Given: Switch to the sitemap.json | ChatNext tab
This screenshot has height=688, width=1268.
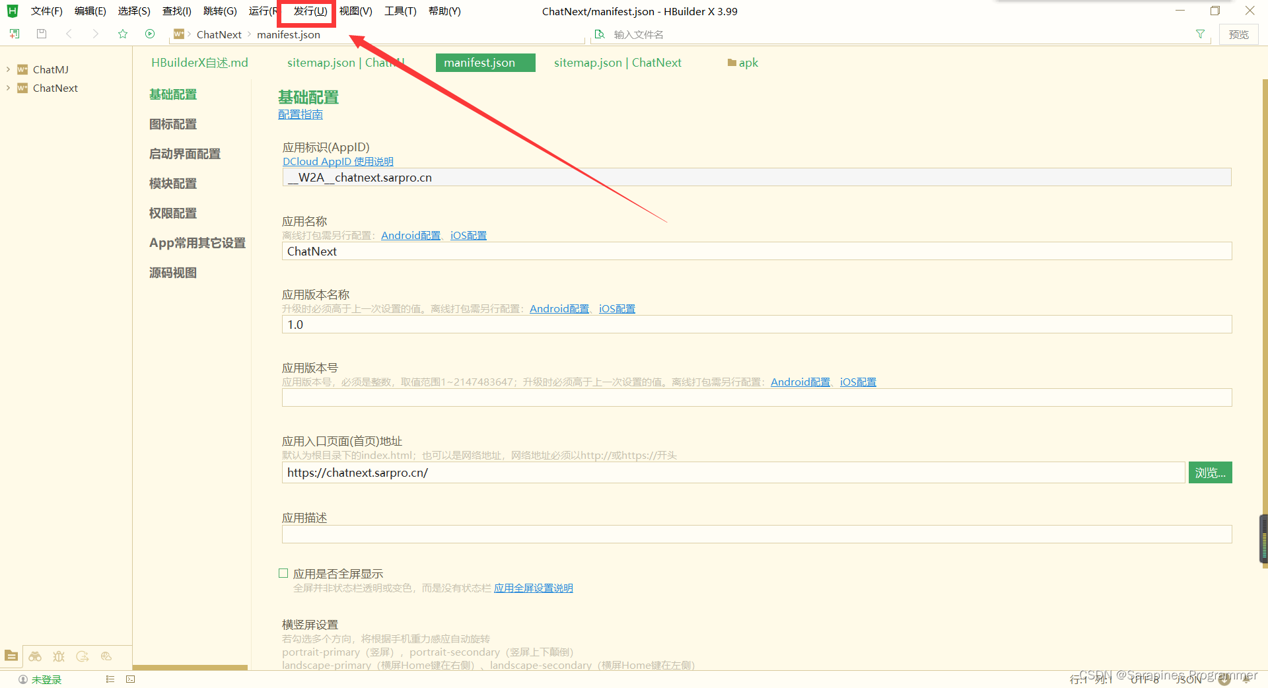Looking at the screenshot, I should (x=617, y=63).
